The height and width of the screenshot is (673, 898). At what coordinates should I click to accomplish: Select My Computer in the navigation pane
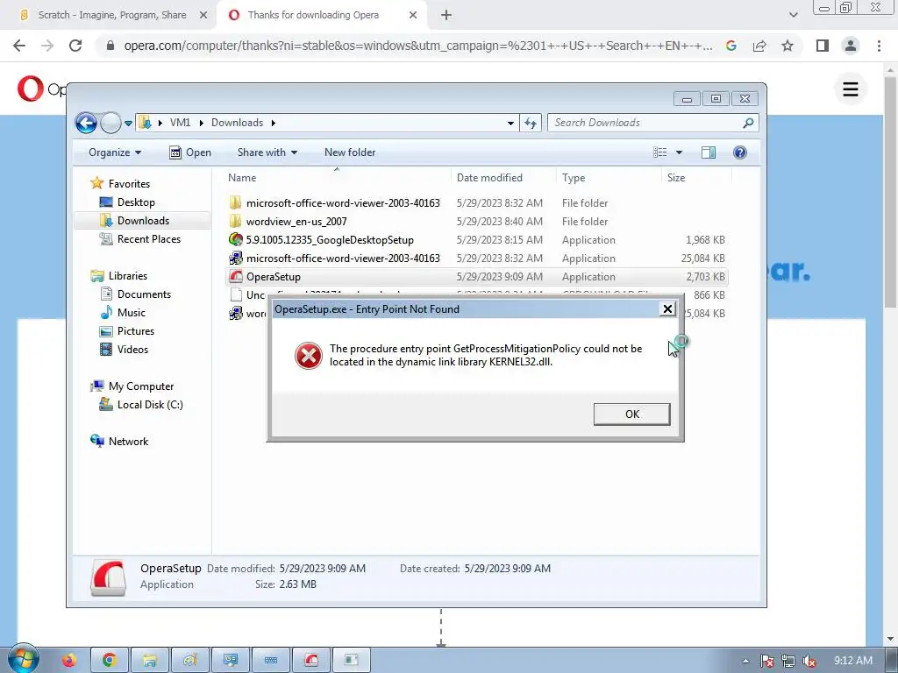pyautogui.click(x=141, y=386)
